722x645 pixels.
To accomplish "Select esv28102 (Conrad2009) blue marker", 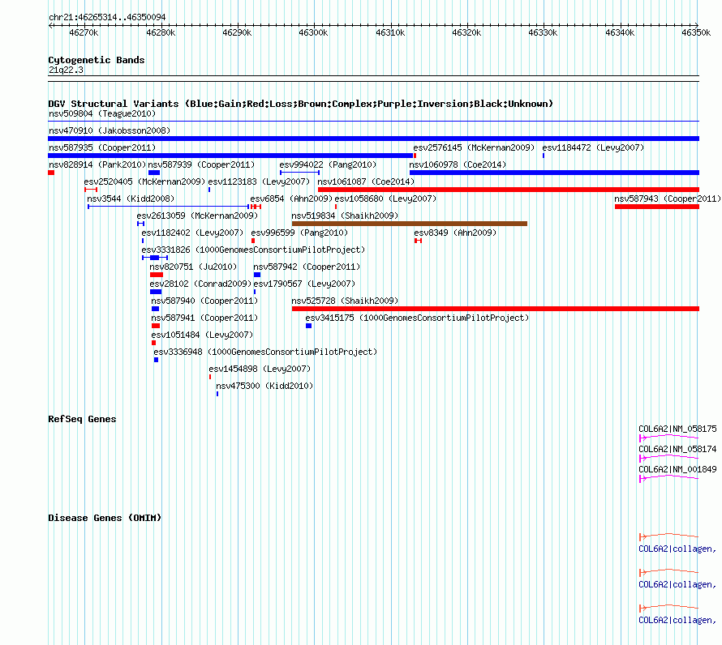I will coord(156,292).
